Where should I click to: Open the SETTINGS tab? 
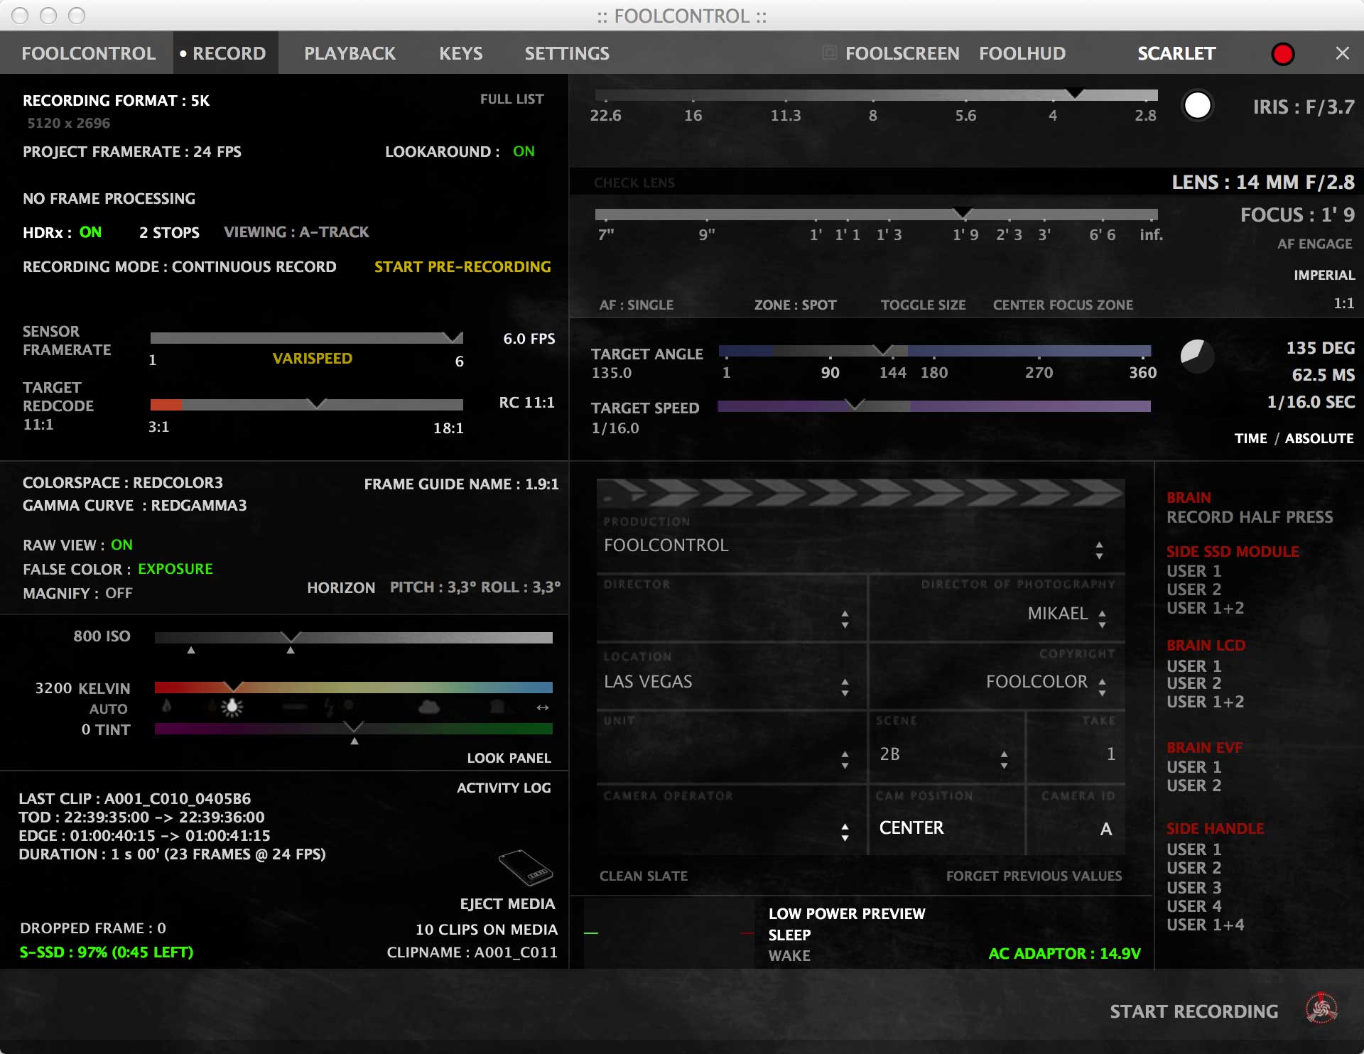click(x=567, y=53)
